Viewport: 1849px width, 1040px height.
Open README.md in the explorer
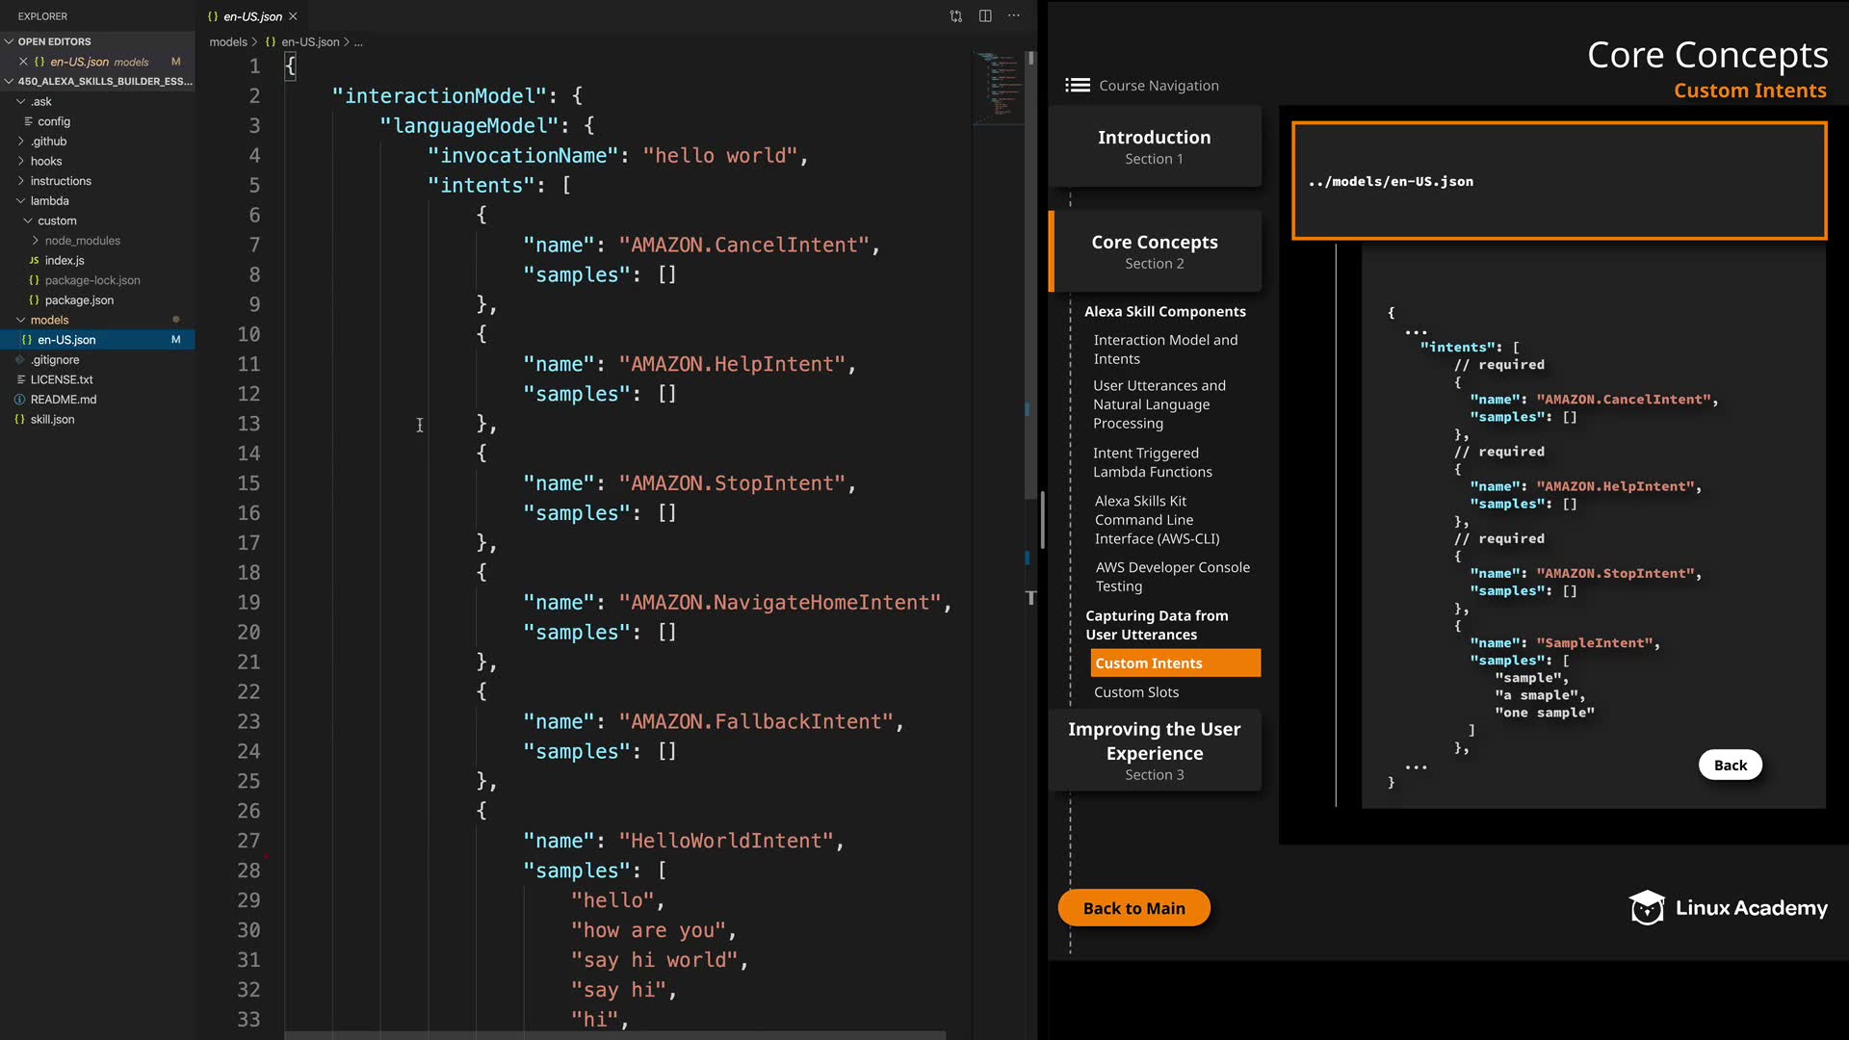[x=64, y=400]
